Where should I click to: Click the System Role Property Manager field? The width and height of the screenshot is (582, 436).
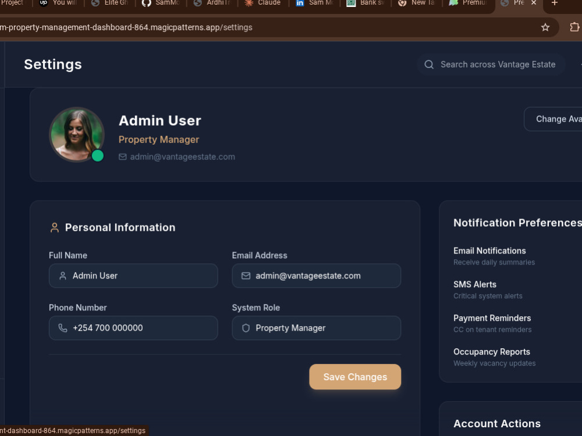click(x=316, y=328)
